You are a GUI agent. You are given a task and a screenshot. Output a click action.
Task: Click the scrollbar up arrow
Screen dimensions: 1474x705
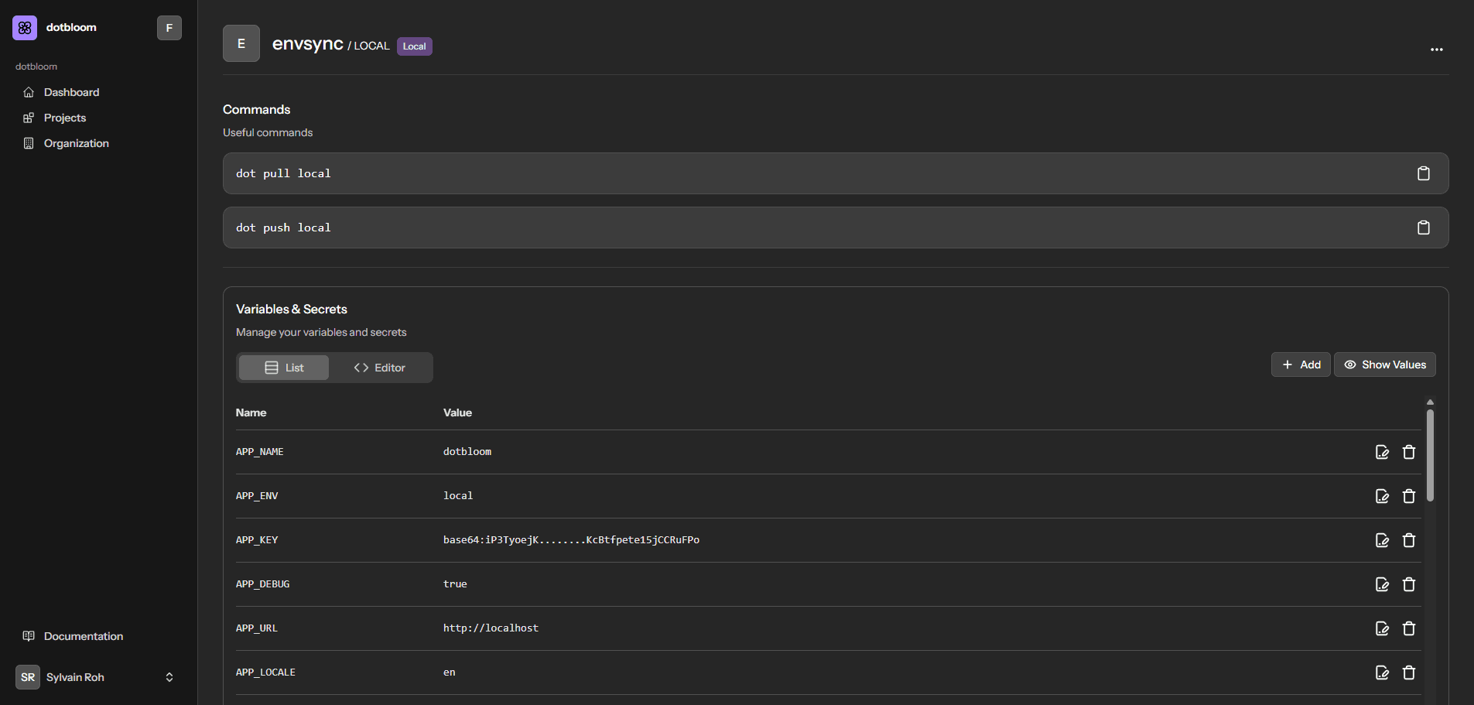coord(1430,402)
